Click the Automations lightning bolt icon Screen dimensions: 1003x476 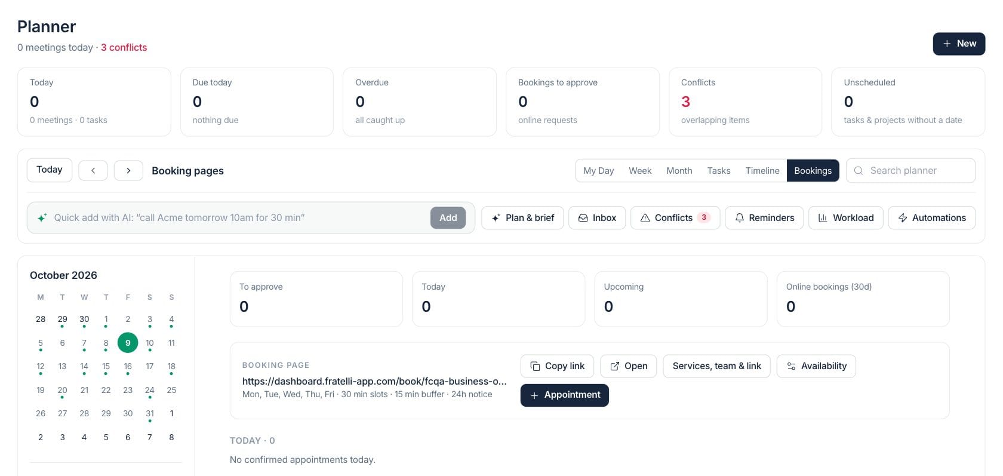click(903, 218)
